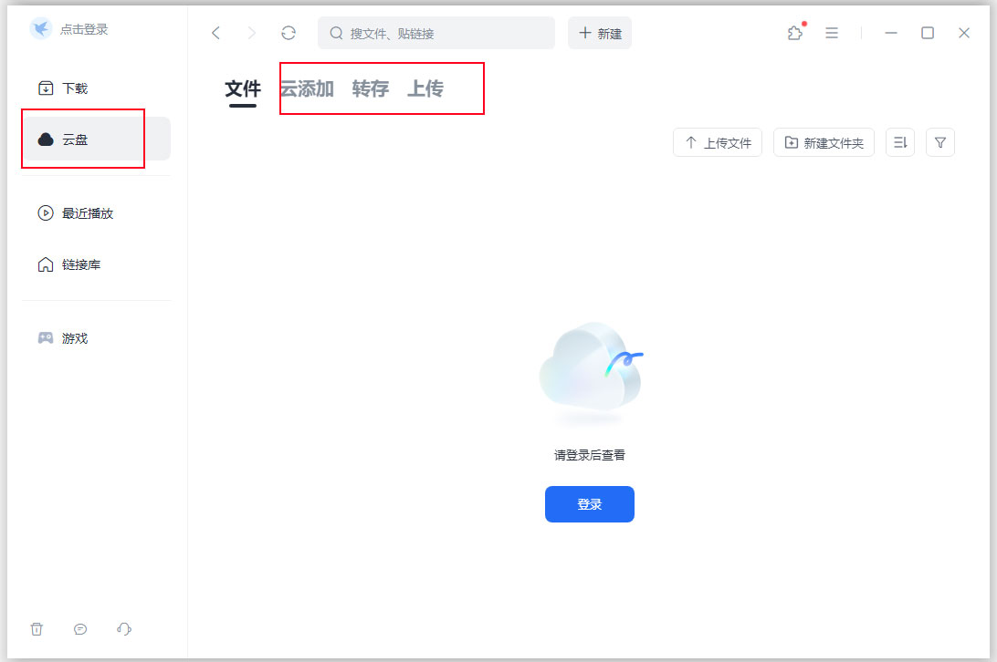Switch to the 云添加 (Cloud Add) tab

pyautogui.click(x=306, y=88)
